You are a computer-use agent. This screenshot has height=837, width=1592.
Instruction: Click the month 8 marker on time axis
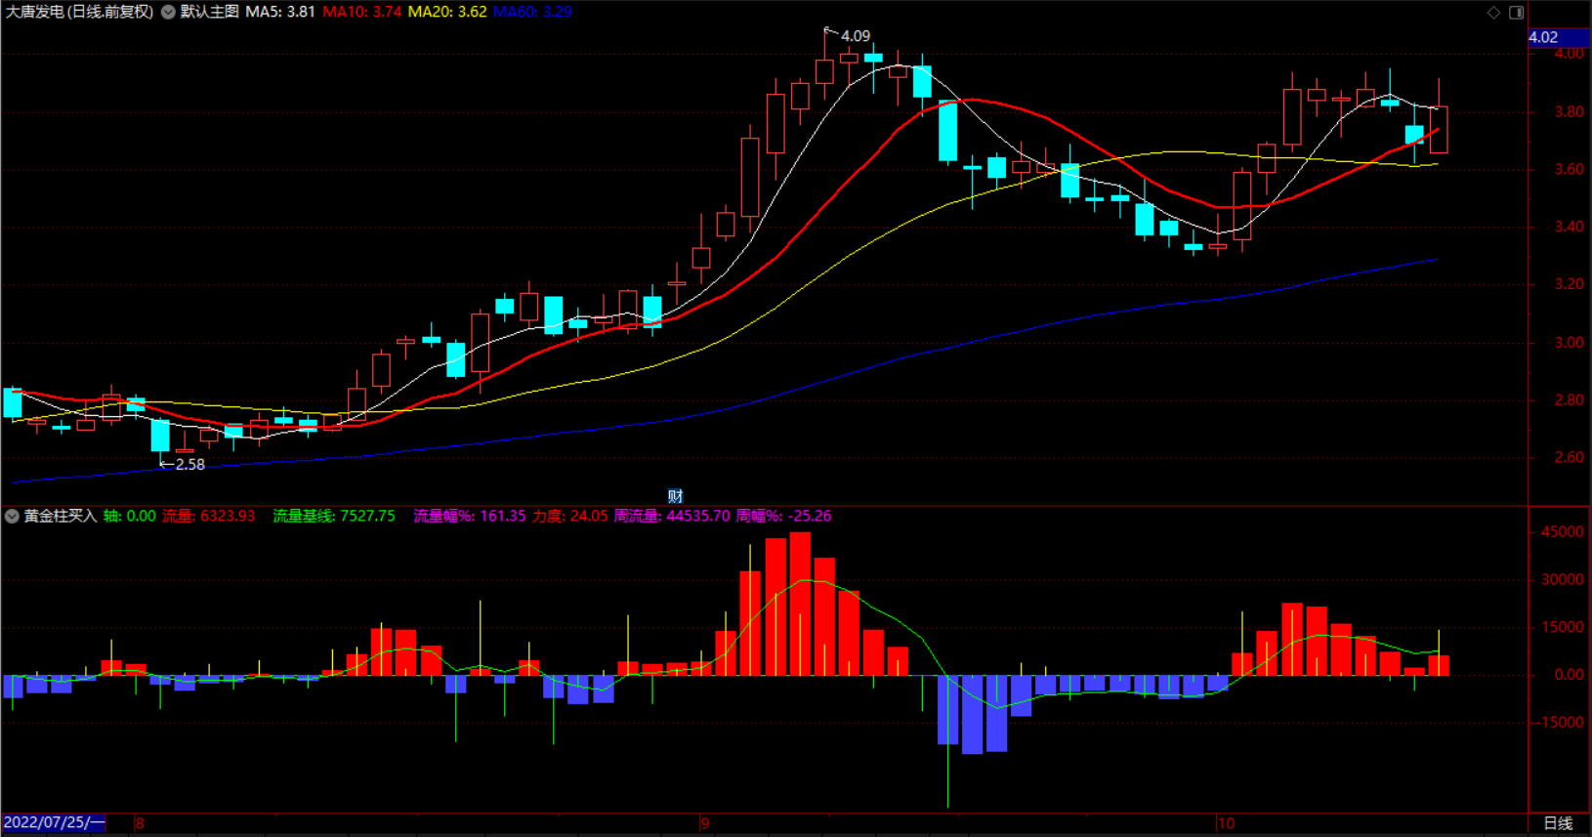coord(140,823)
